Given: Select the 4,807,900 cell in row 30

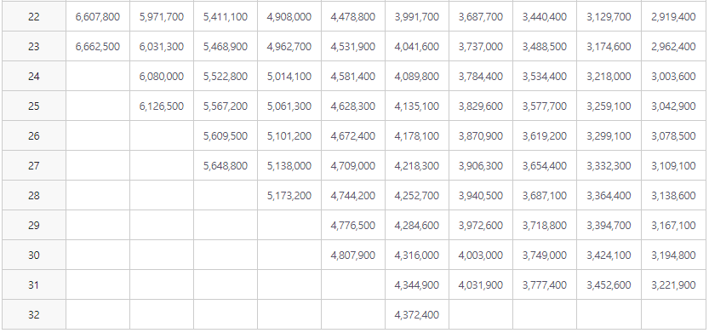Looking at the screenshot, I should pyautogui.click(x=352, y=255).
